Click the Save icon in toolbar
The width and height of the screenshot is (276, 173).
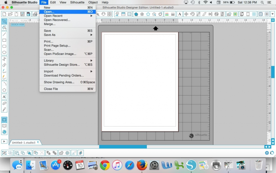click(23, 14)
